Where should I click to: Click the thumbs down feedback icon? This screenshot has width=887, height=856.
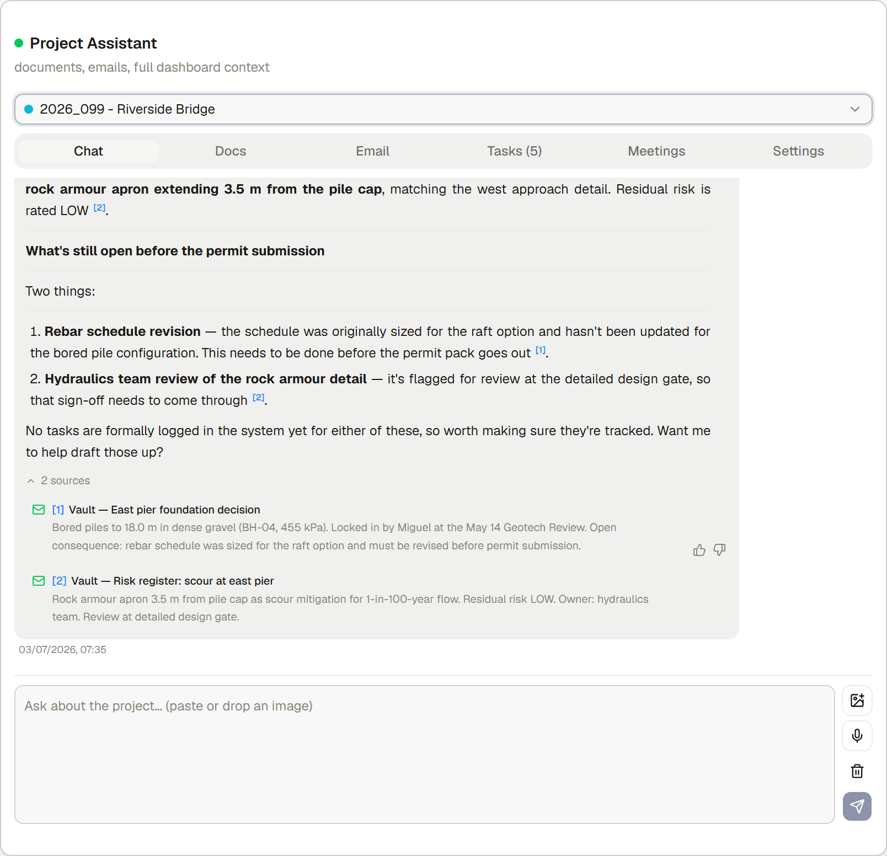click(x=719, y=550)
